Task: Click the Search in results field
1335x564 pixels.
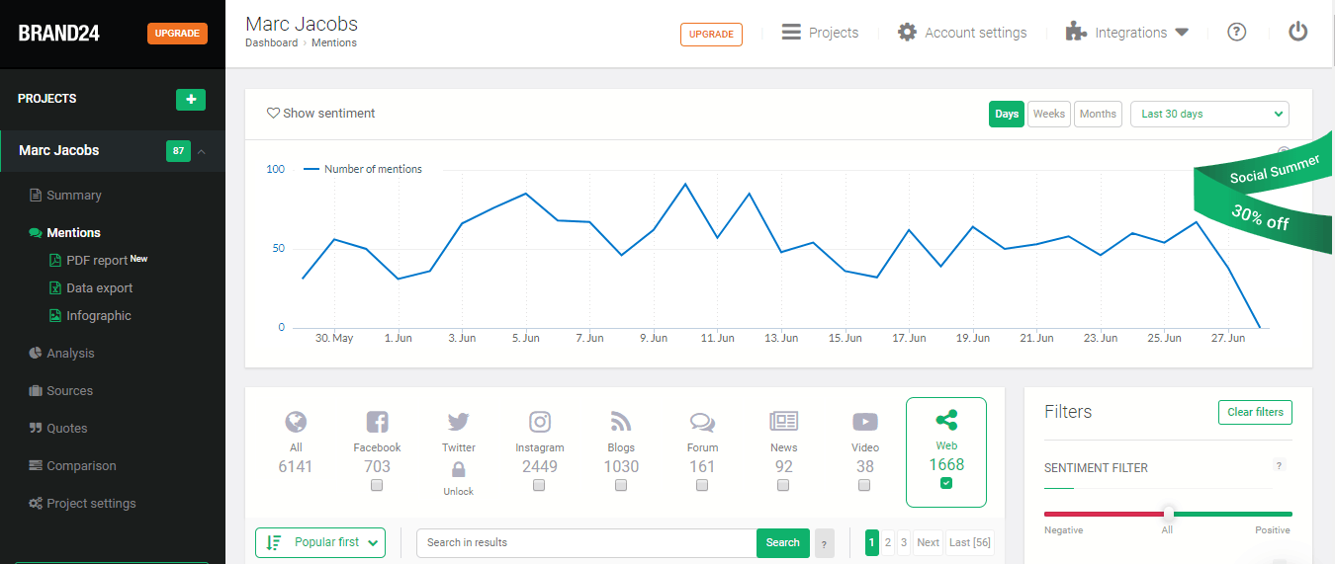Action: [586, 542]
